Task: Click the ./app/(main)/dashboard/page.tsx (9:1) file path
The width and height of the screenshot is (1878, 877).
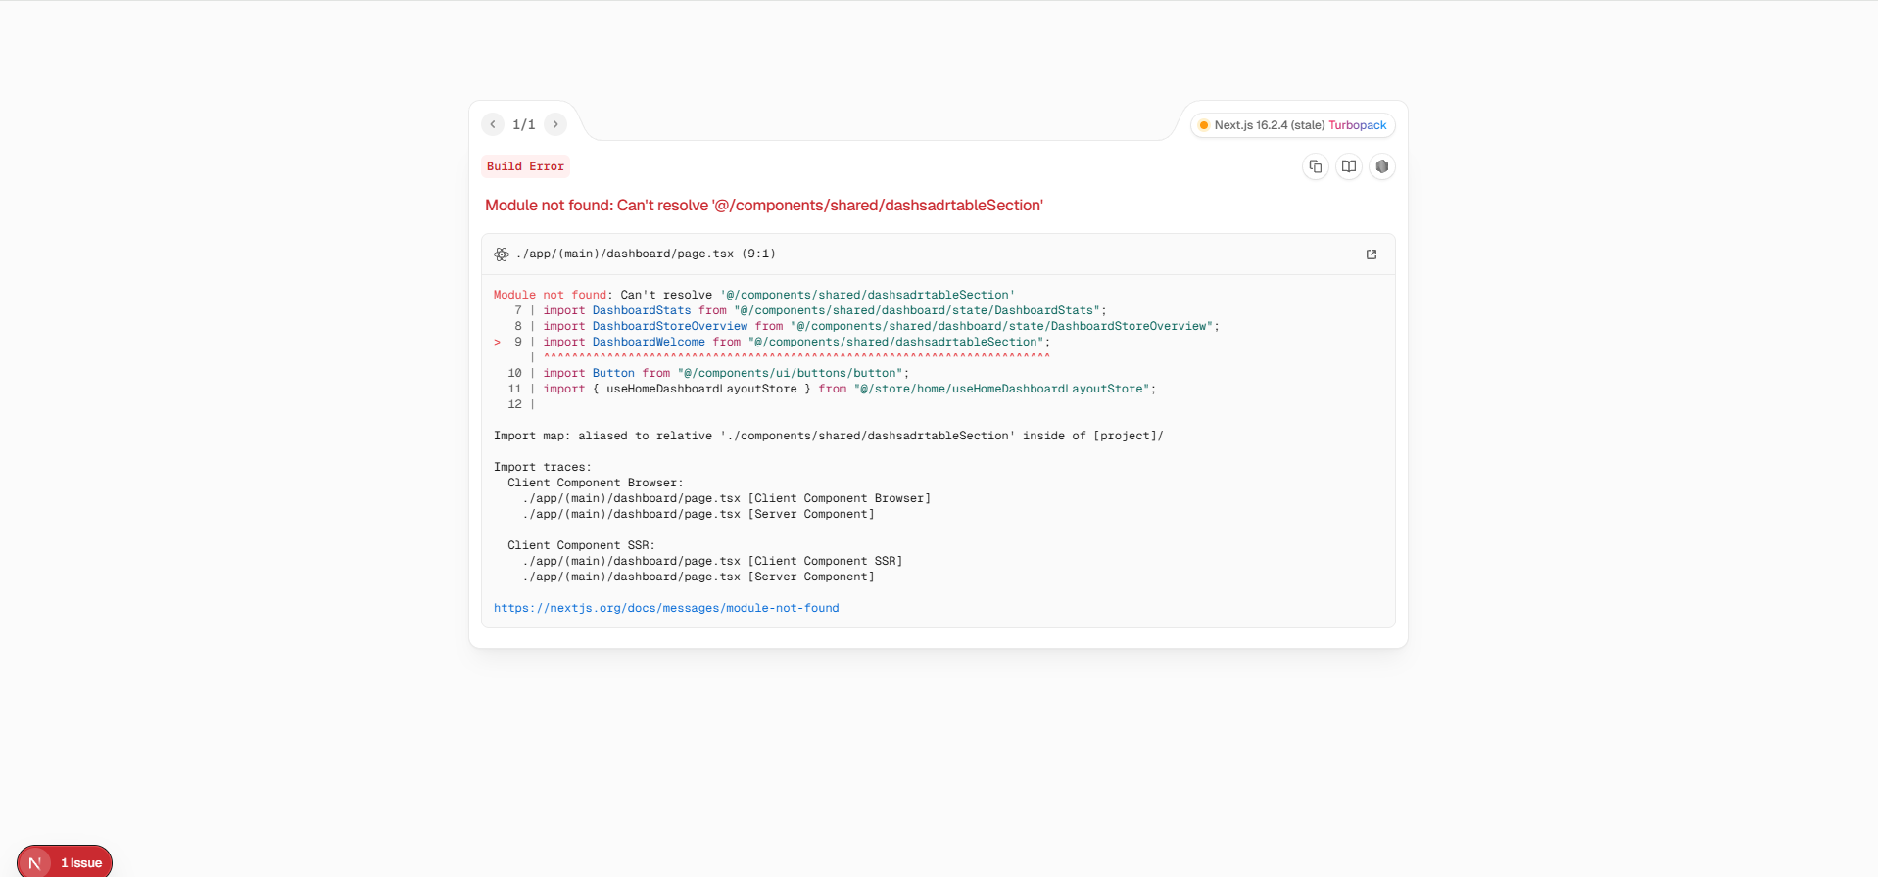Action: tap(646, 254)
